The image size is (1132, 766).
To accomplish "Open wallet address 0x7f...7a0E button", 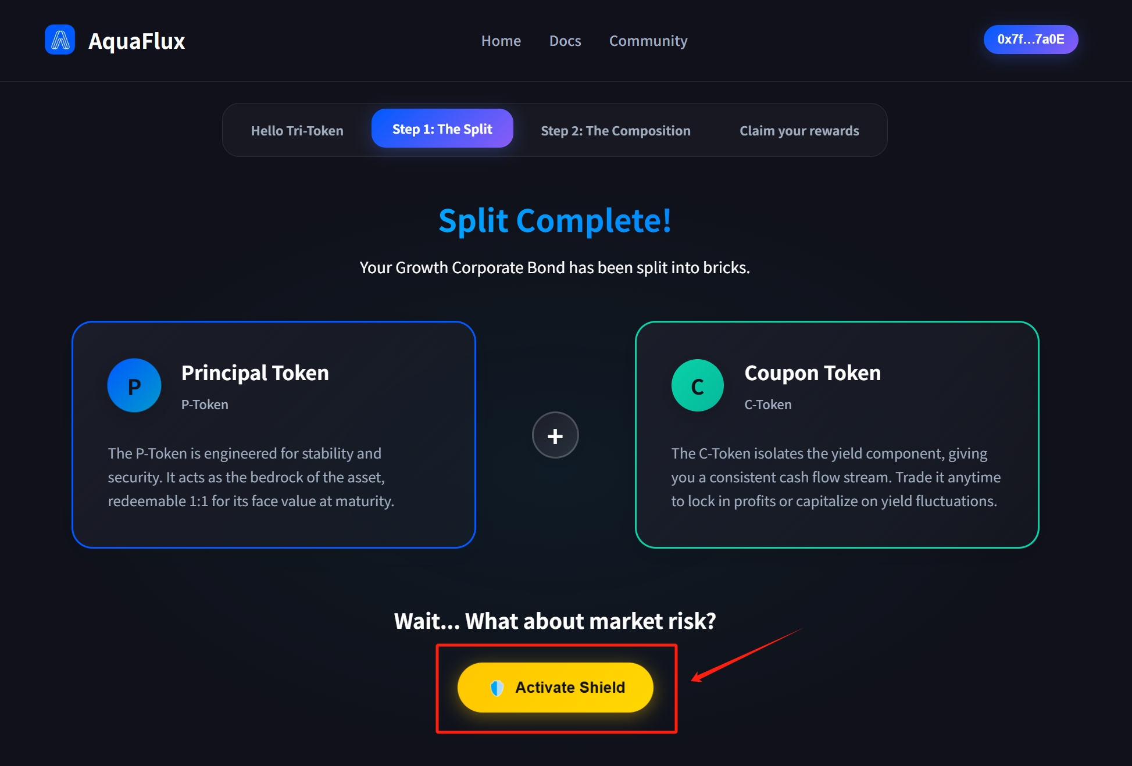I will [1031, 40].
